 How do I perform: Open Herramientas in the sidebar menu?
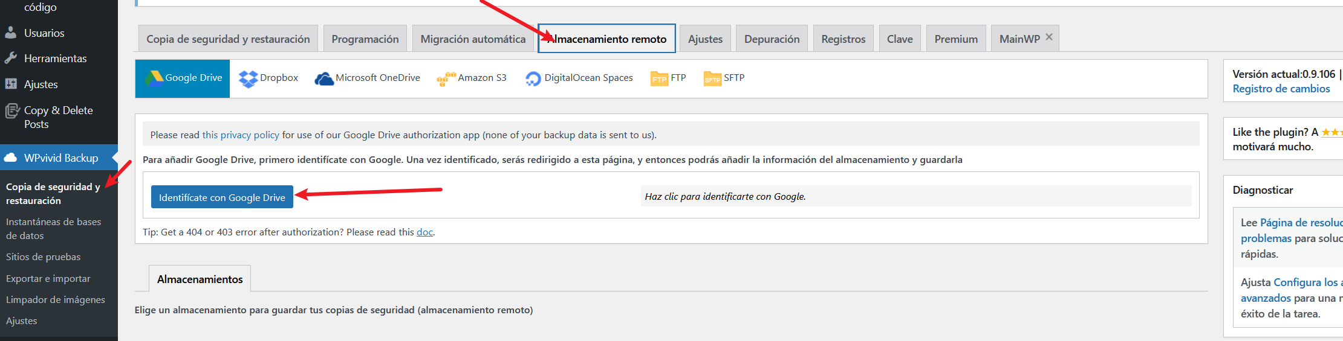[x=55, y=59]
